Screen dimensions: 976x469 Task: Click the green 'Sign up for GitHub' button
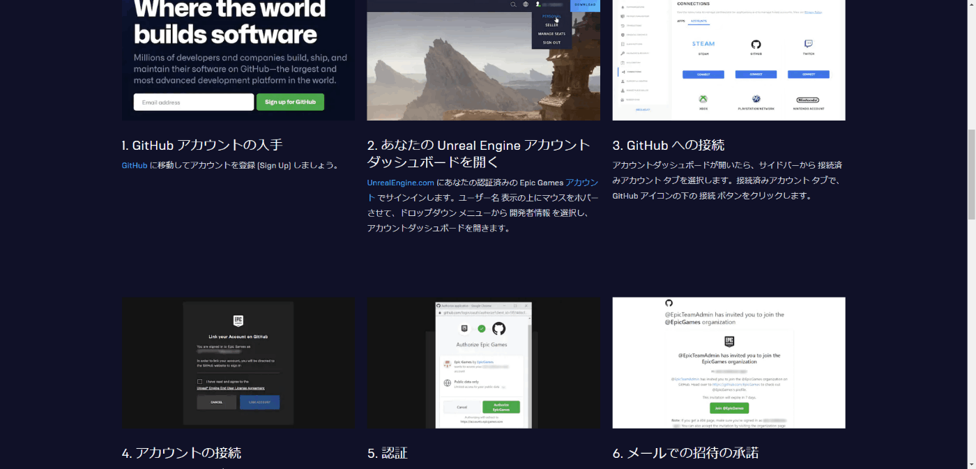point(290,102)
